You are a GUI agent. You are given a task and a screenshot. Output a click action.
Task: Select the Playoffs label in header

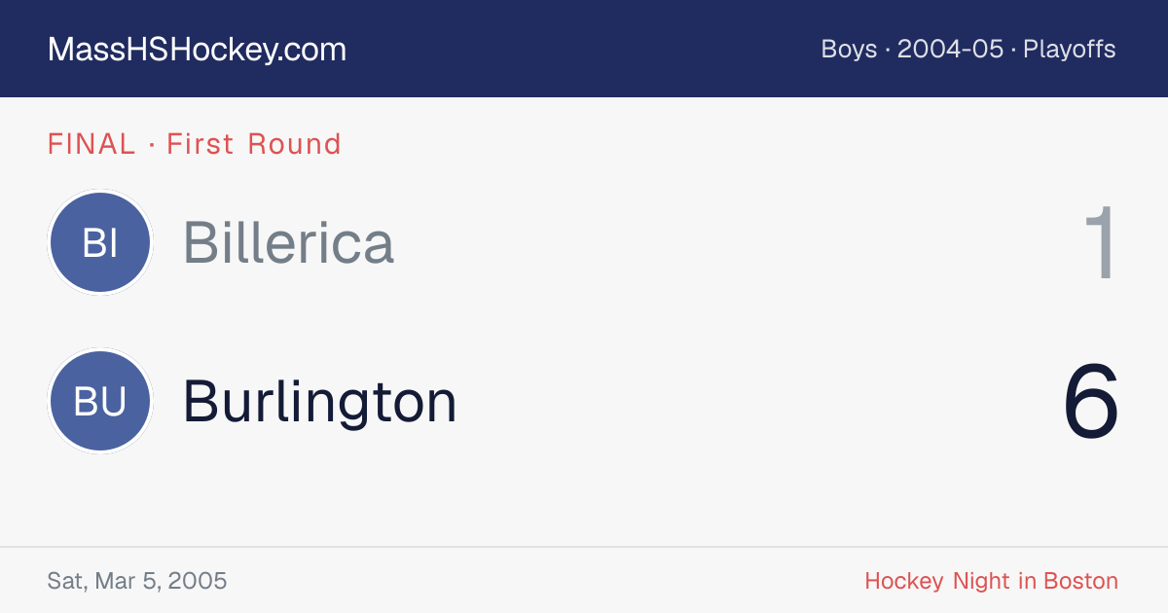coord(1070,49)
